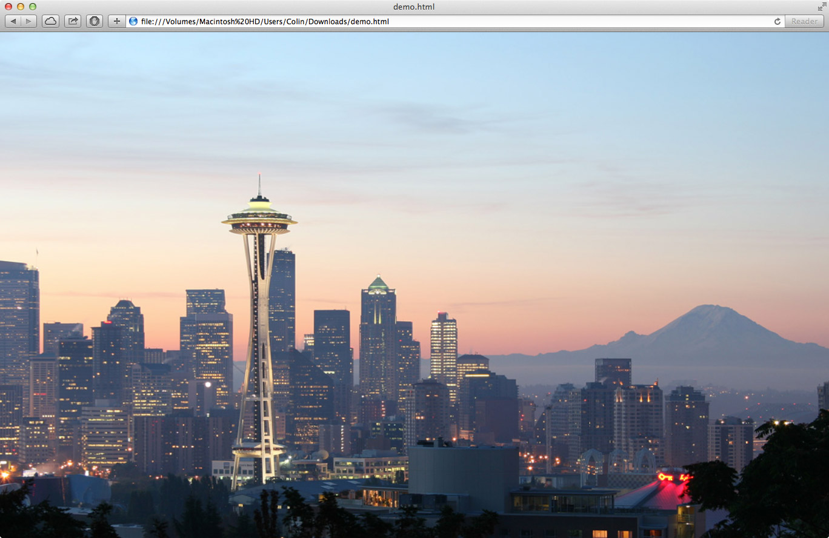Screen dimensions: 829x538
Task: Close the demo.html window
Action: (8, 7)
